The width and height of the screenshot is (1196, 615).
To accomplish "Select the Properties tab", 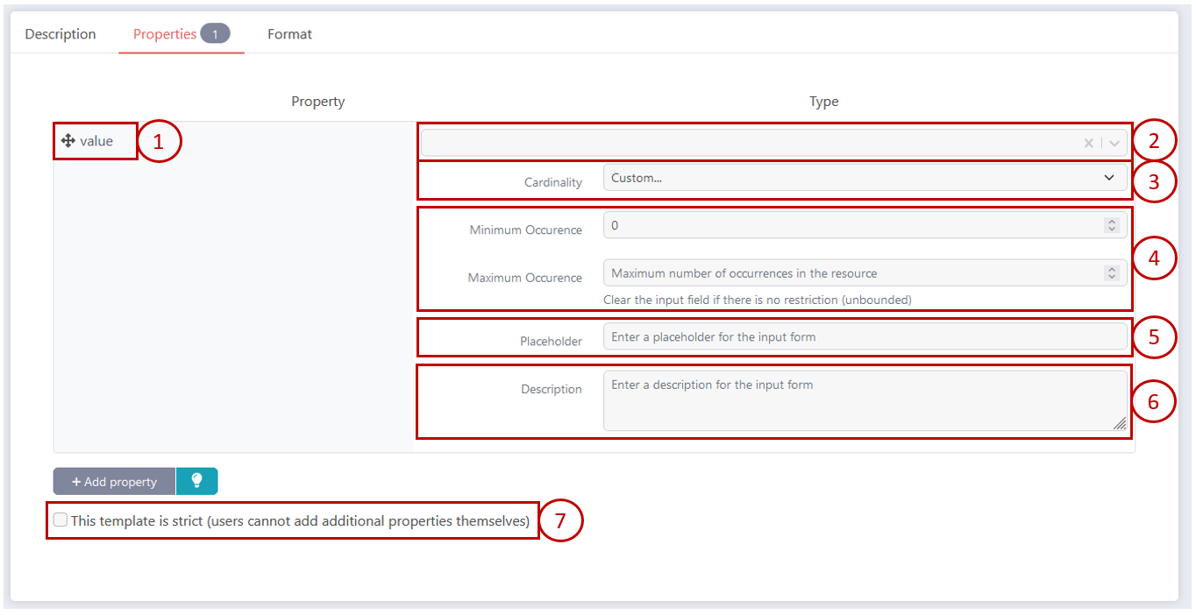I will tap(165, 34).
